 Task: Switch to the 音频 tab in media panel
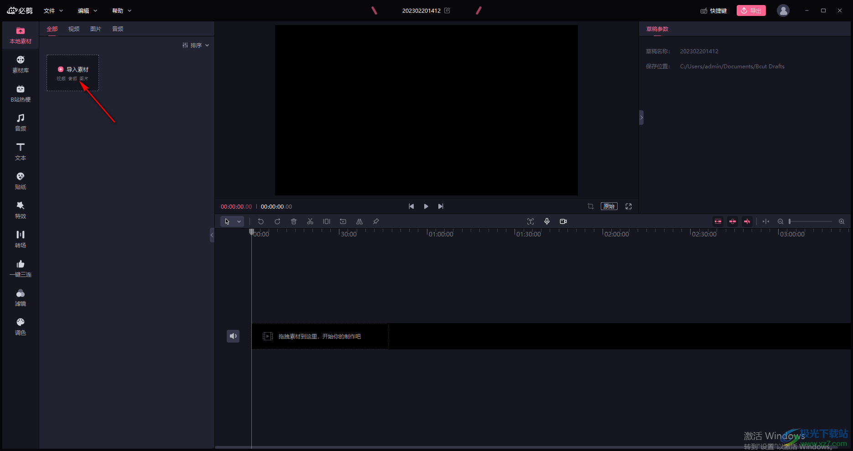(x=118, y=29)
